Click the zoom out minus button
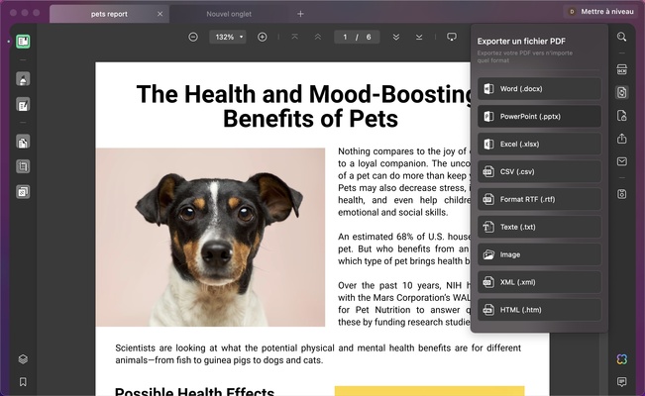Viewport: 645px width, 396px height. click(193, 37)
